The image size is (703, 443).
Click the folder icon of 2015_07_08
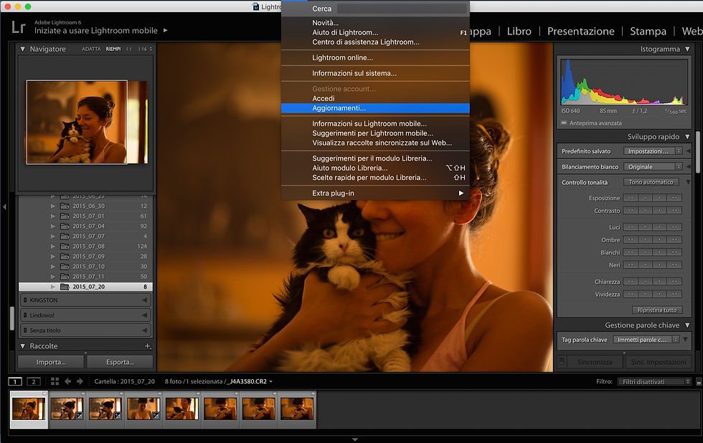65,247
